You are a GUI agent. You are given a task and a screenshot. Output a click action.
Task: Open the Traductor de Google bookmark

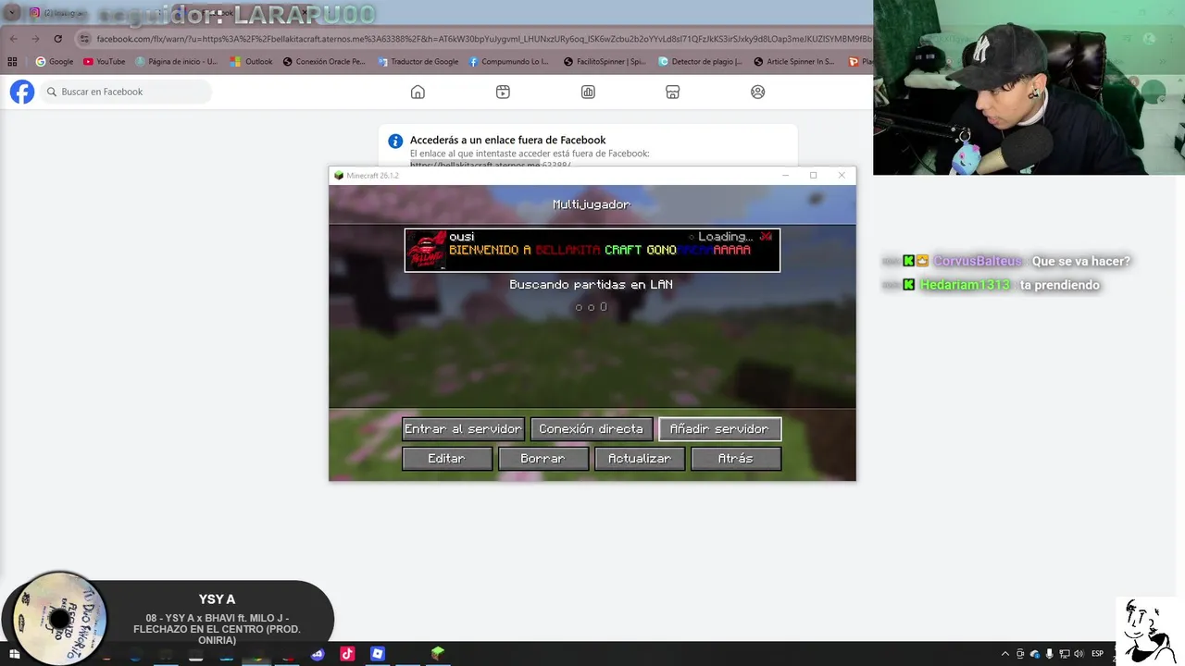418,62
